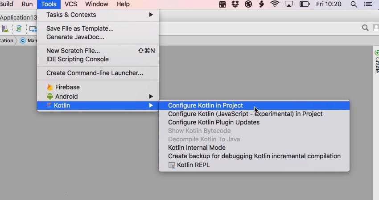Viewport: 379px width, 200px height.
Task: Open Firebase assistant from Tools menu
Action: (x=98, y=87)
